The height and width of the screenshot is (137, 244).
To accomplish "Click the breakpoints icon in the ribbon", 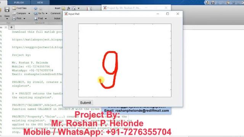I will click(x=89, y=8).
